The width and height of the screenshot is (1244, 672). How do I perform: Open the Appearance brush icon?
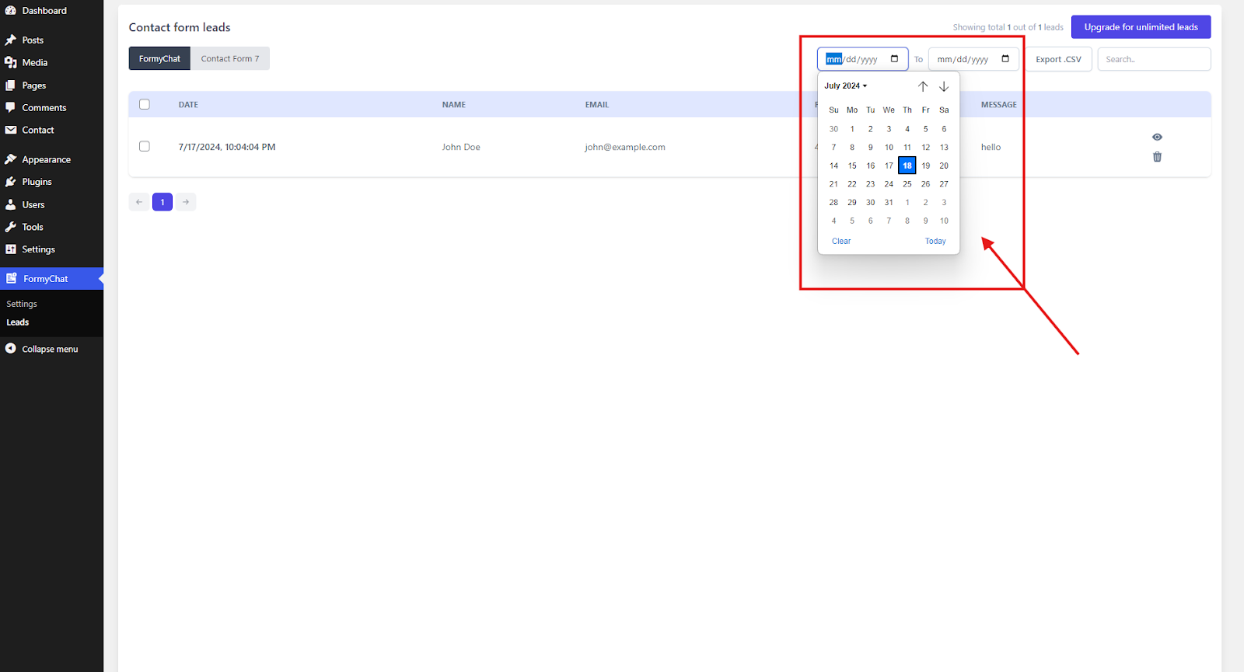[x=11, y=160]
